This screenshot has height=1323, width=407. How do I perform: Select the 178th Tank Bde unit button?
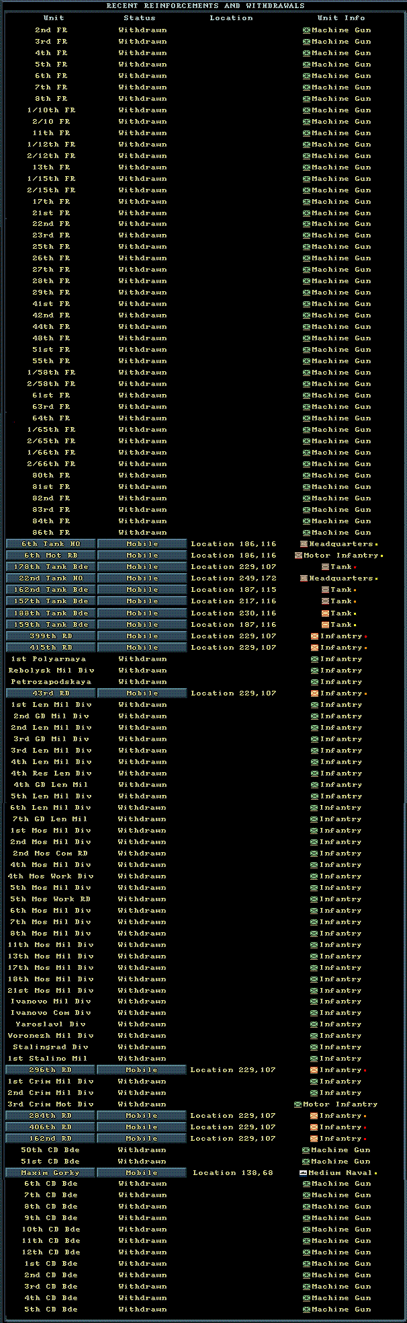click(x=51, y=567)
